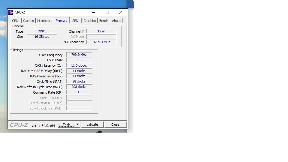Open the Bench tab
This screenshot has width=288, height=162.
point(104,21)
